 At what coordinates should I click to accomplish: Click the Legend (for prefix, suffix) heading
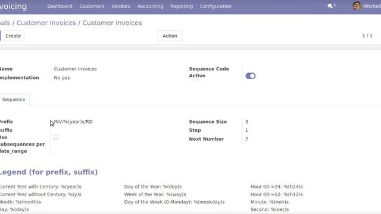pos(49,172)
